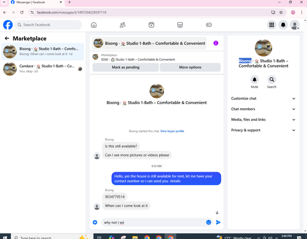Send the message with the arrow icon
Screen dimensions: 307x239
[x=218, y=222]
